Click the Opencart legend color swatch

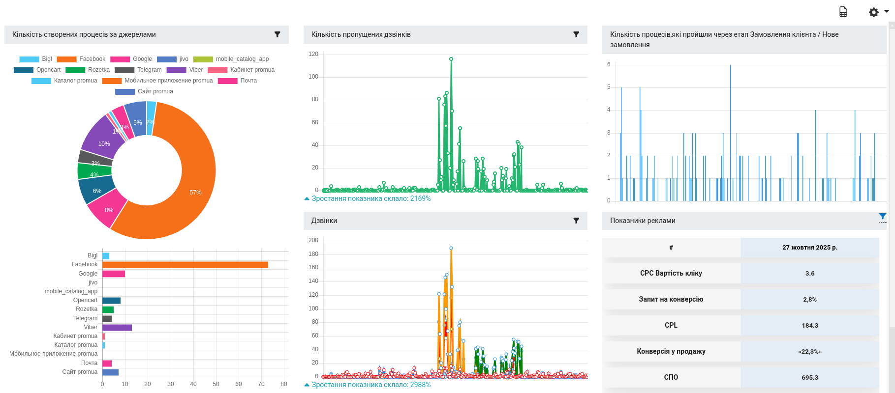[x=24, y=70]
